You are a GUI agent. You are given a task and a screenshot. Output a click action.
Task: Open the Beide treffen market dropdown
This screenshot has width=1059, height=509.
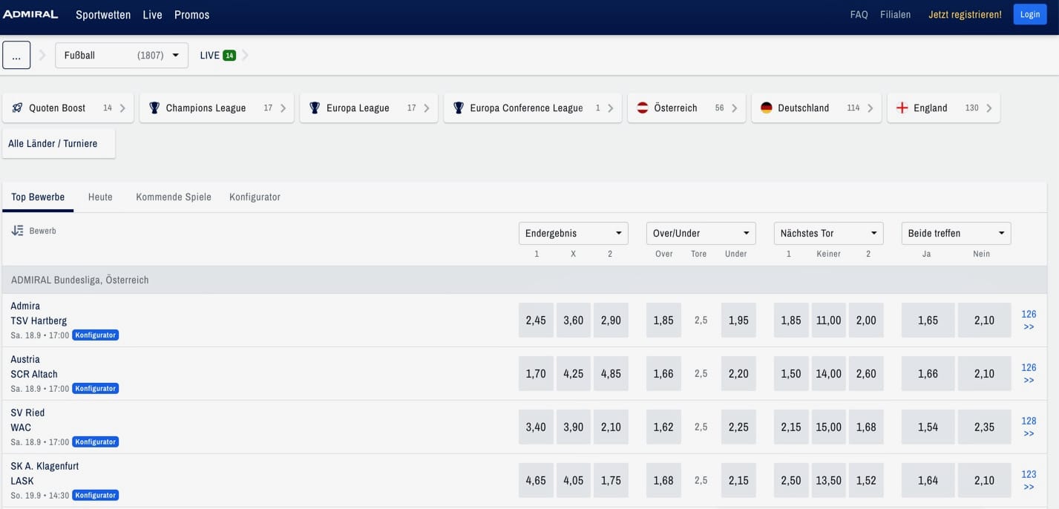(x=956, y=233)
